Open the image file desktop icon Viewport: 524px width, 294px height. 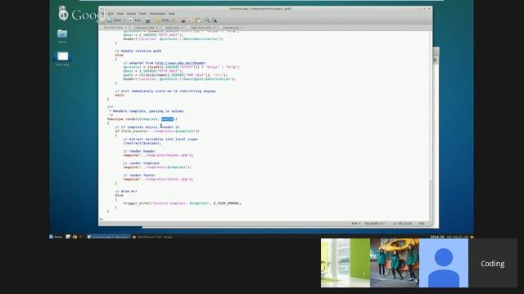pos(62,58)
